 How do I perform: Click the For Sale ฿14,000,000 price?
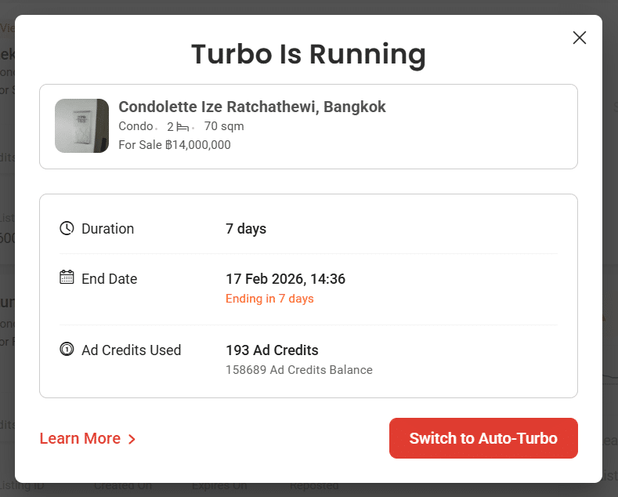tap(175, 145)
